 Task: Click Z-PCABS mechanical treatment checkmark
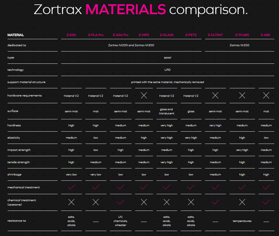(x=242, y=187)
